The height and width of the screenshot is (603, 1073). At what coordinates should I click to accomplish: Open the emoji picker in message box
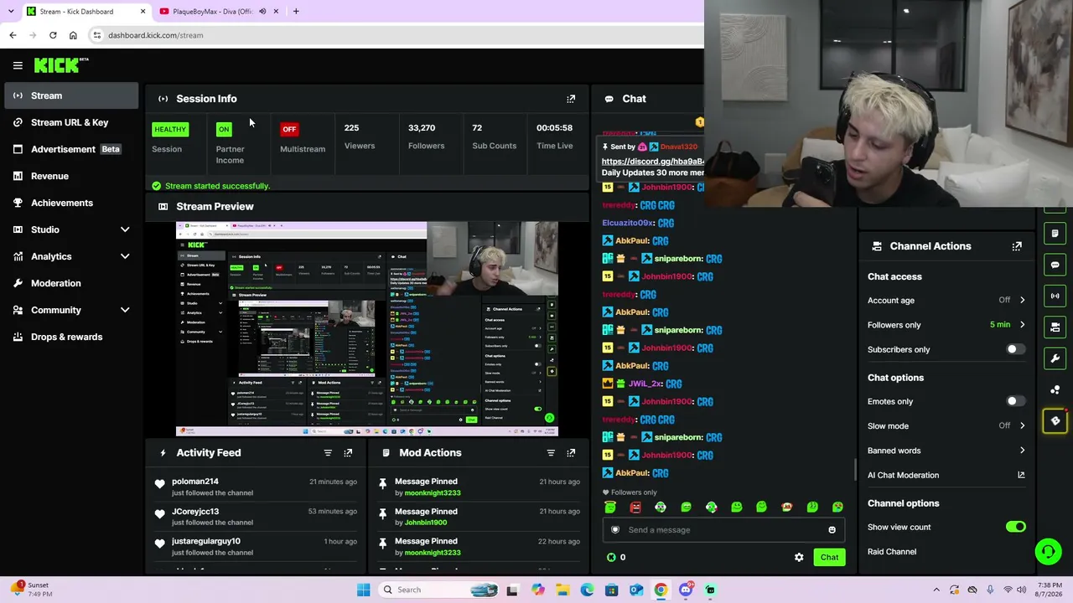point(832,530)
